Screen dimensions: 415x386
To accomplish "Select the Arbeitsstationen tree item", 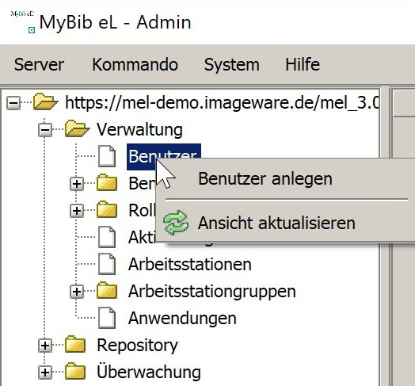I will click(190, 265).
